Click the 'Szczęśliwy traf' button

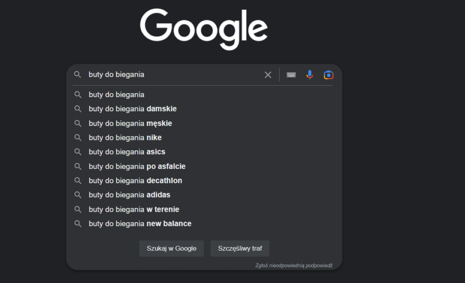pos(240,248)
